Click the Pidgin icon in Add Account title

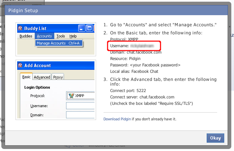click(21, 65)
